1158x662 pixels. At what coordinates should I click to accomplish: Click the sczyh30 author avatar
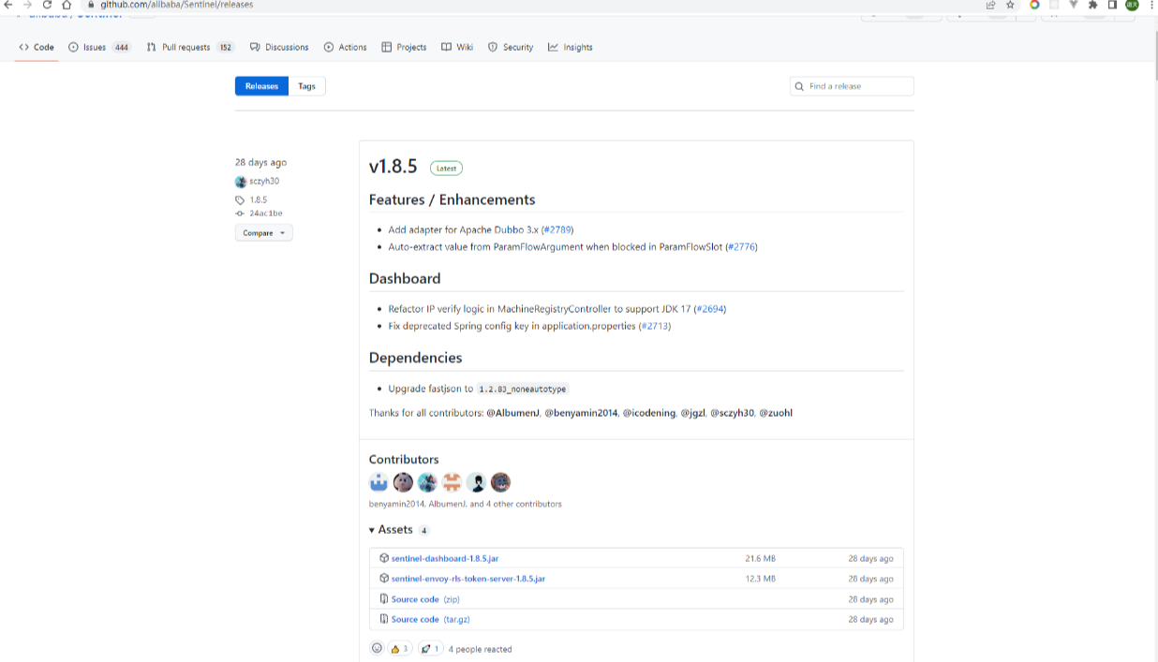241,182
